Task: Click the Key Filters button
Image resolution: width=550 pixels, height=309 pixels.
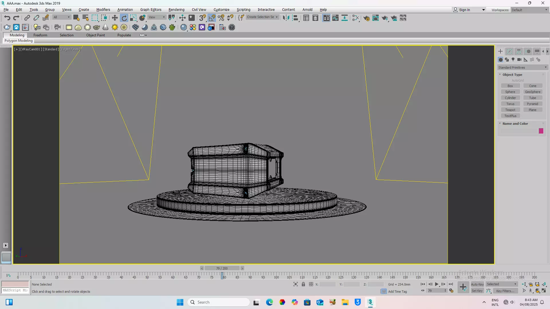Action: click(x=505, y=291)
